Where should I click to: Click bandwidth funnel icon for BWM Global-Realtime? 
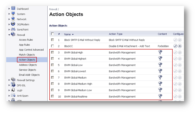pos(160,96)
